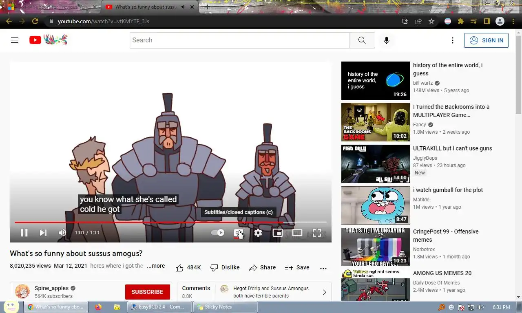Screen dimensions: 522x313
Task: Click the page vertical scrollbar thumb
Action: pyautogui.click(x=518, y=74)
